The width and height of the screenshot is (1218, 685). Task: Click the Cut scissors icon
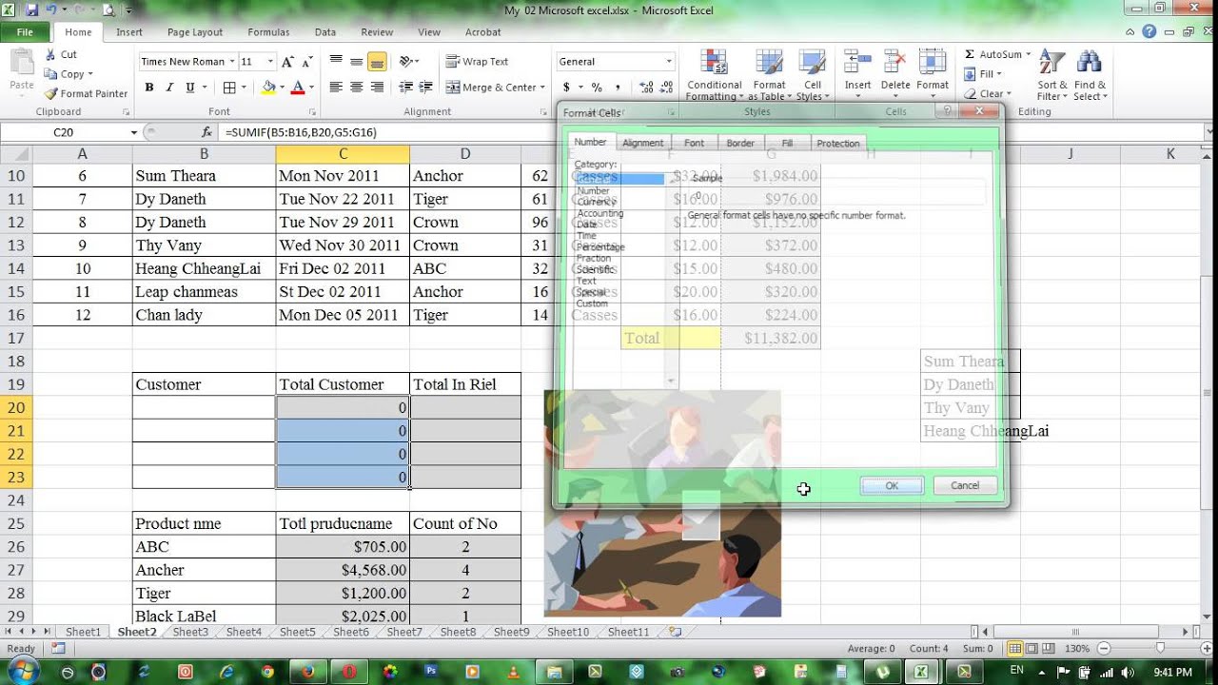[x=51, y=55]
